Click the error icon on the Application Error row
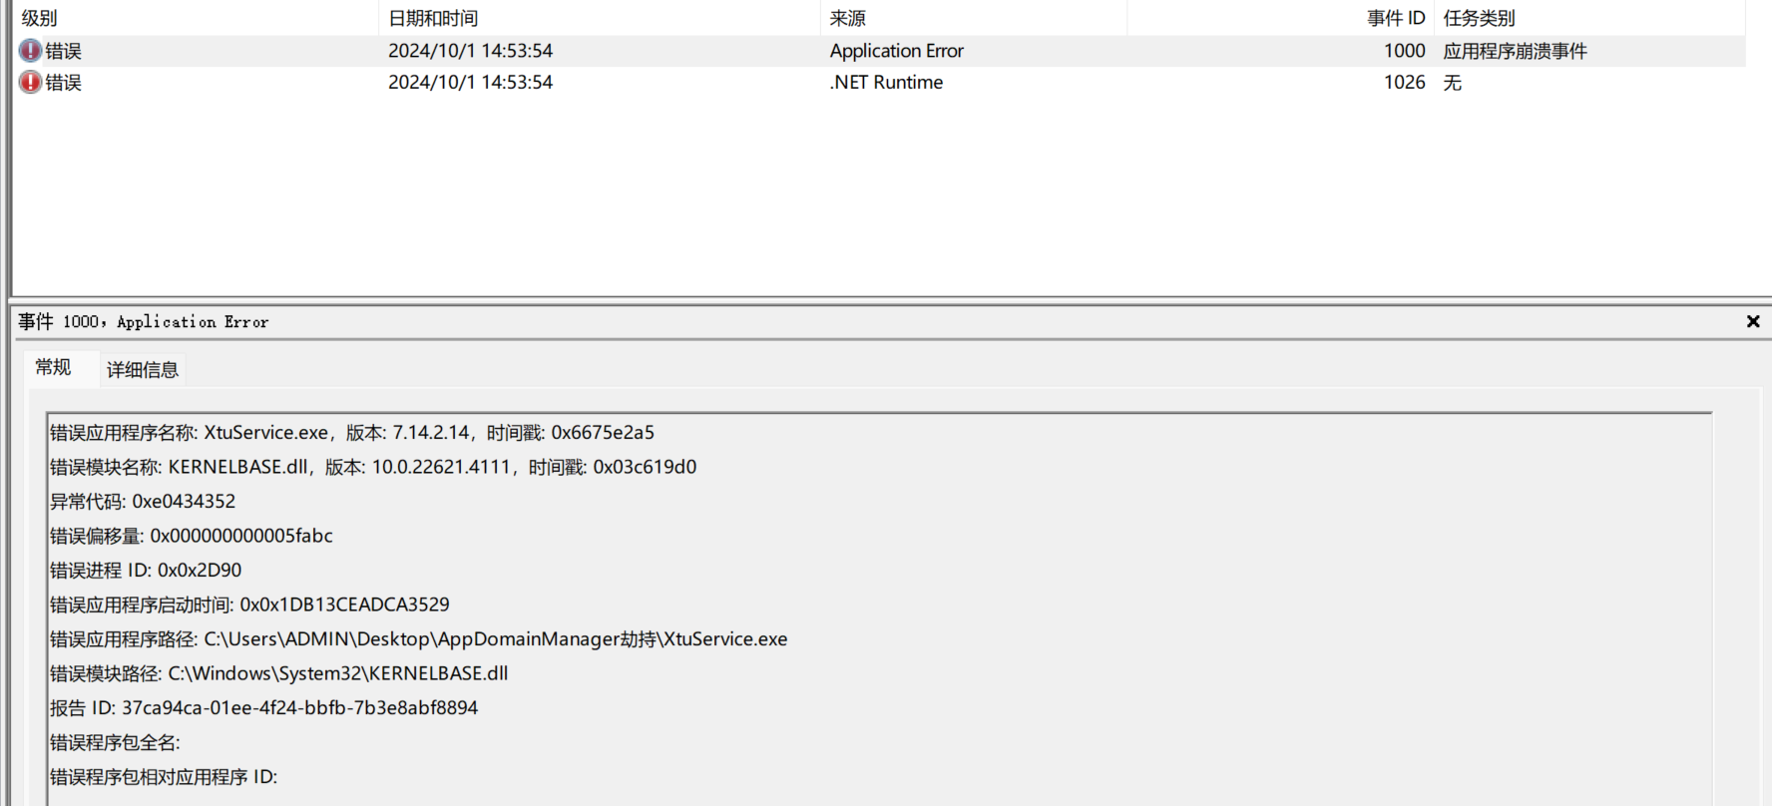 click(31, 51)
